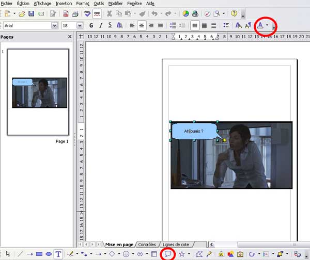Switch to the Contrôles layer tab
This screenshot has width=310, height=260.
point(147,245)
